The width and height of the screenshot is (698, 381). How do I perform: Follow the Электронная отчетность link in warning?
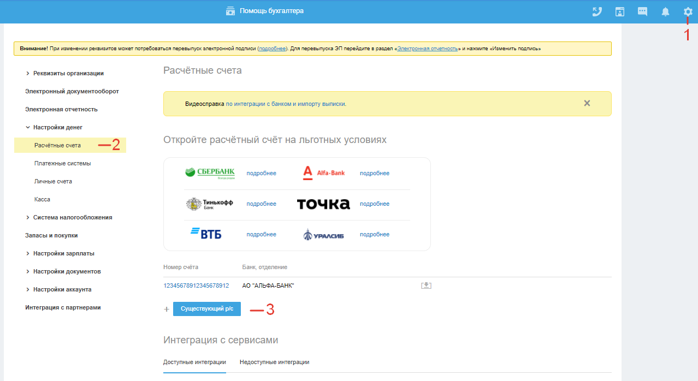427,49
